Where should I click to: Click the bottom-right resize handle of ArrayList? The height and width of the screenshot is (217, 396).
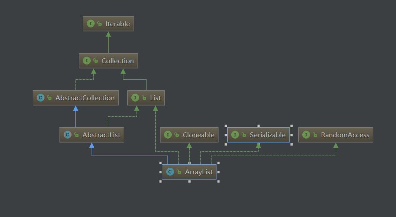(218, 182)
